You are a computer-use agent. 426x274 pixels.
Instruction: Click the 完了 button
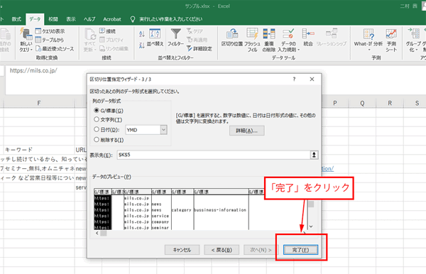pyautogui.click(x=300, y=250)
